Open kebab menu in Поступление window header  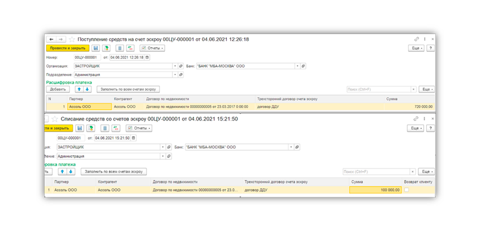(425, 39)
